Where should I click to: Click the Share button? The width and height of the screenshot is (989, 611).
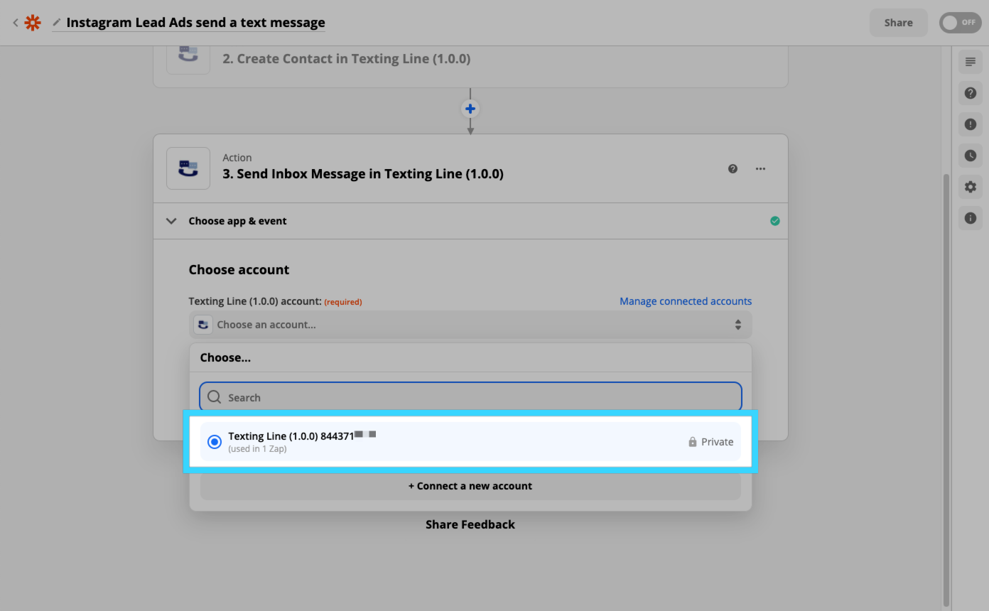point(898,23)
